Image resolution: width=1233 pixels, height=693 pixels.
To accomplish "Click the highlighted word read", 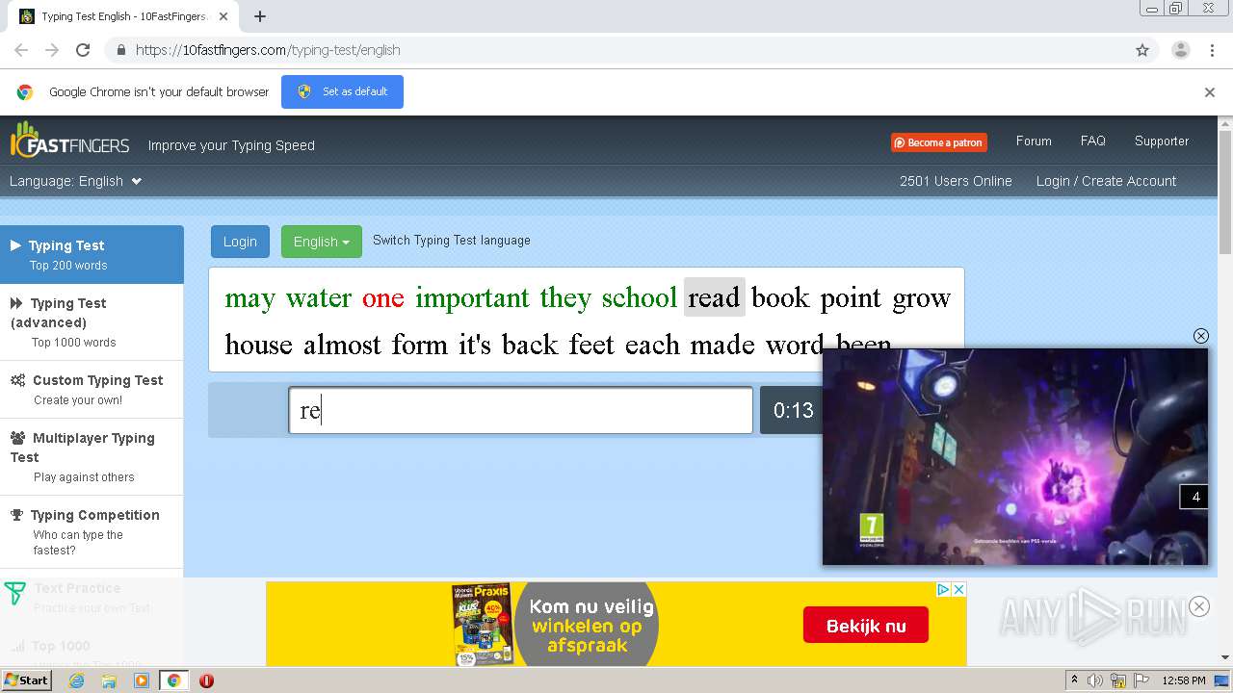I will 714,297.
